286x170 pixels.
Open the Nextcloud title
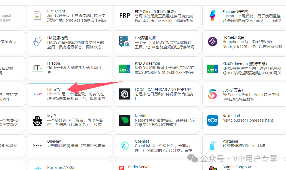[231, 116]
